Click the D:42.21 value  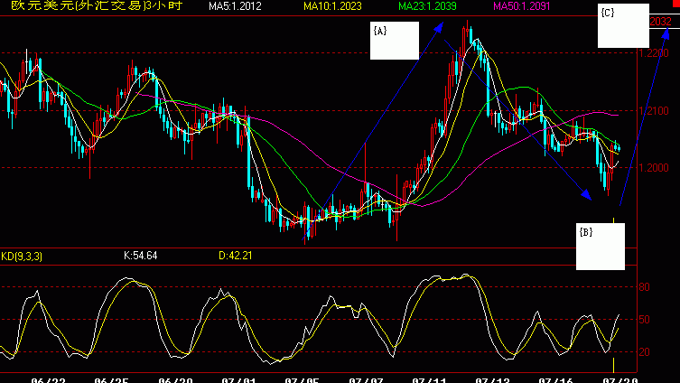236,256
